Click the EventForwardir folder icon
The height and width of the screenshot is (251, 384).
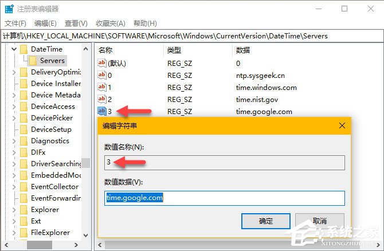(23, 198)
